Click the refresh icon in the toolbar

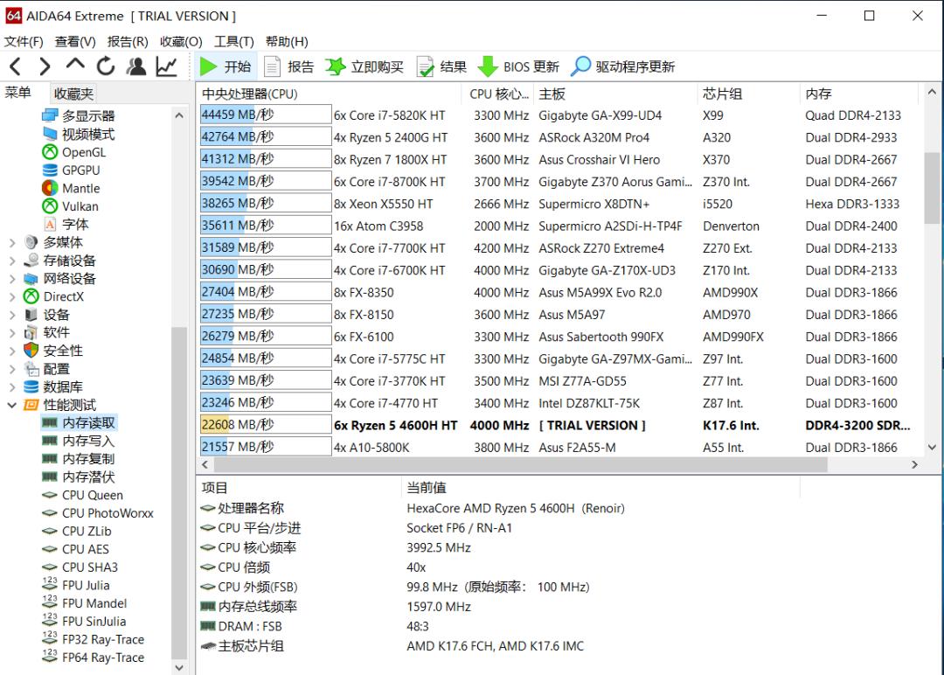104,66
